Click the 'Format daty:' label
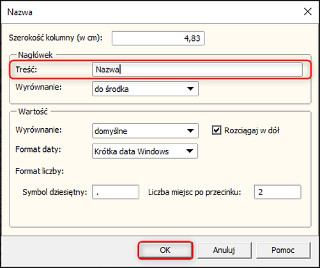The height and width of the screenshot is (268, 320). 38,149
